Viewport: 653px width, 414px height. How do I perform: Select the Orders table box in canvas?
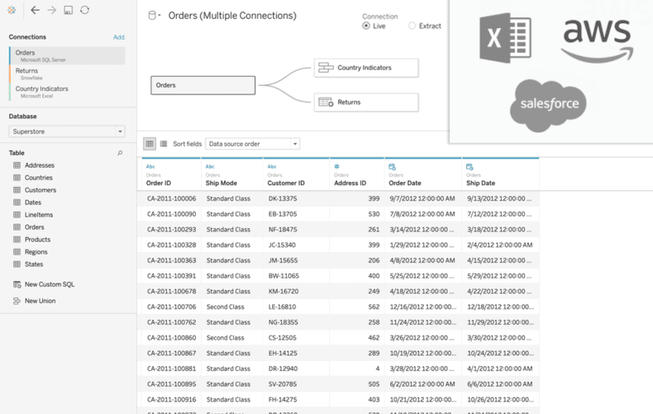[203, 85]
